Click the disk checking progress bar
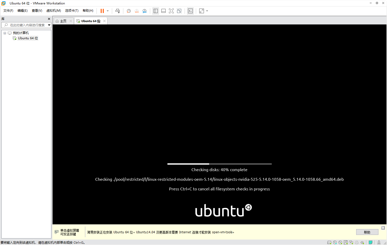 point(219,164)
